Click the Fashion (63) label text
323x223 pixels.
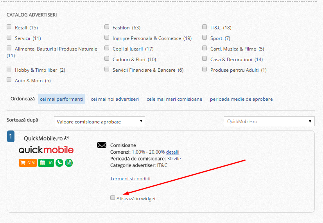point(126,28)
